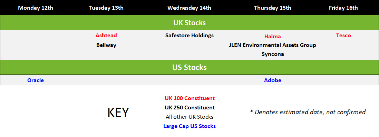Select the Ashtead stock entry
379x137 pixels.
coord(106,36)
